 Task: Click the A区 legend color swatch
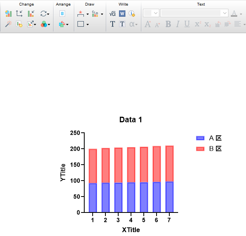[x=200, y=138]
